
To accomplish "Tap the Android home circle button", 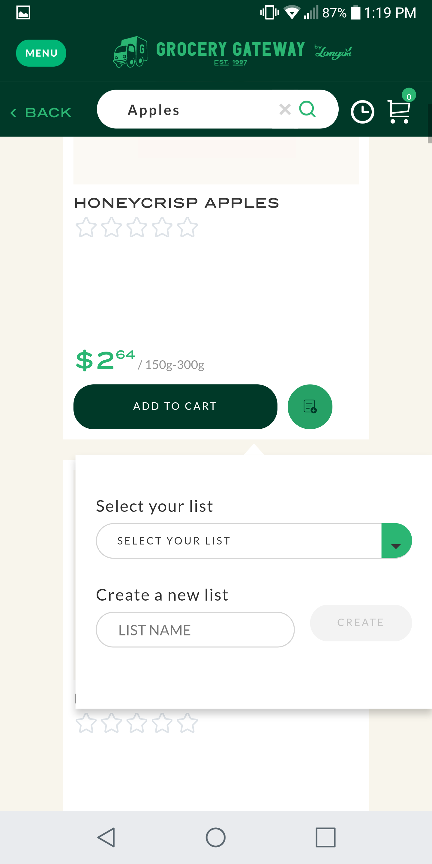I will [216, 837].
